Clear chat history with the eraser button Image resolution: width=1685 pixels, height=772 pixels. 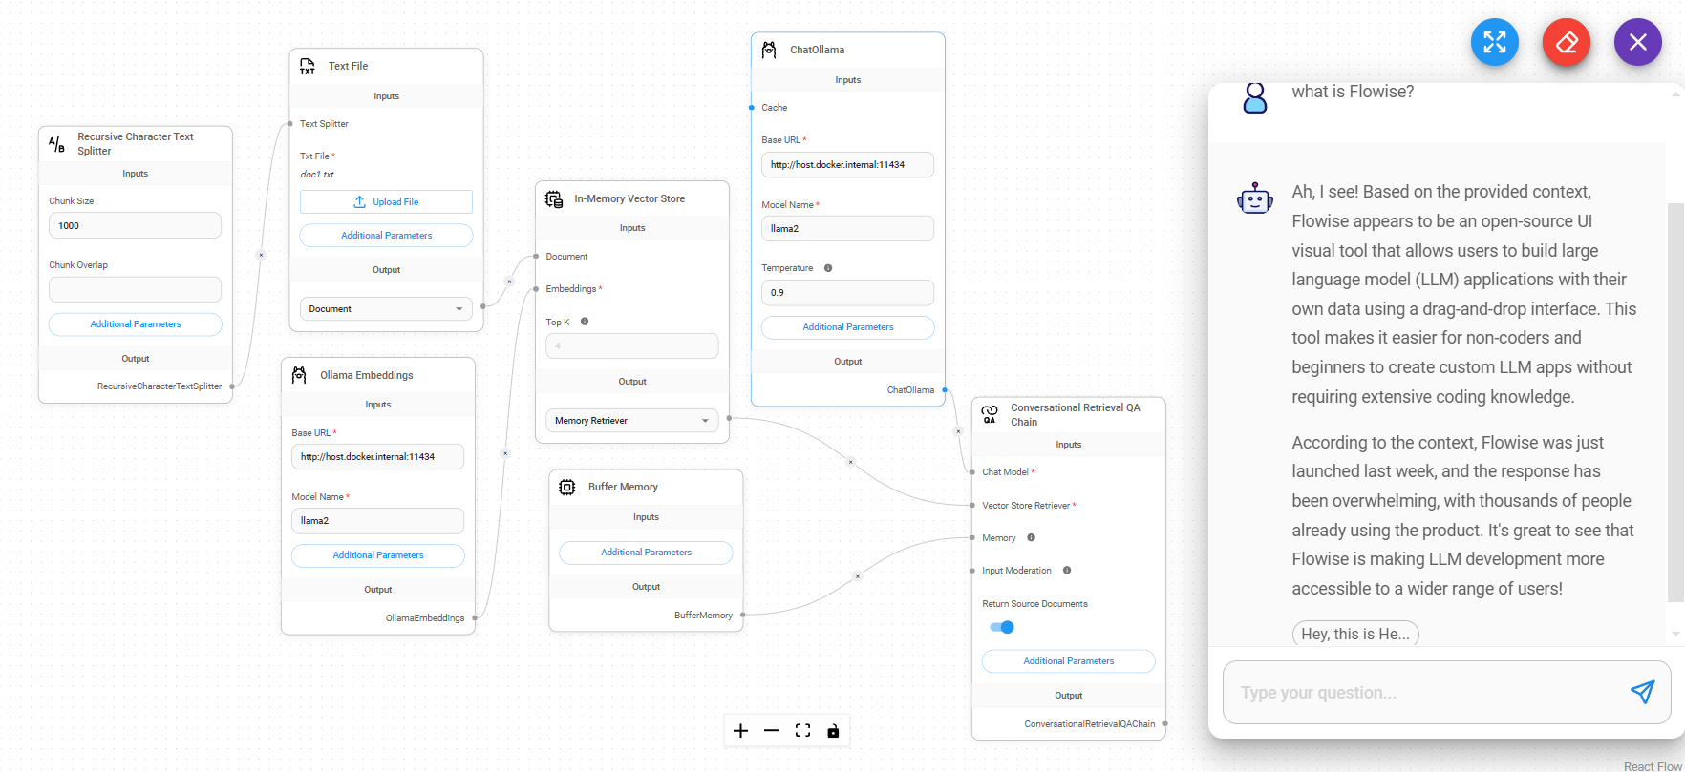coord(1566,43)
